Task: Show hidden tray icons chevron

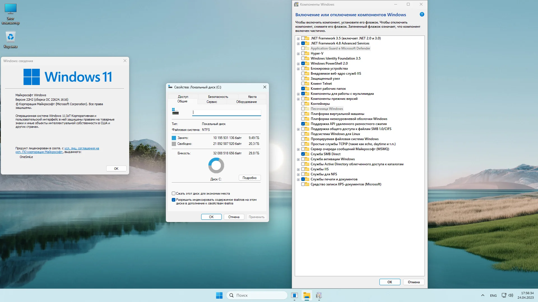Action: coord(483,295)
